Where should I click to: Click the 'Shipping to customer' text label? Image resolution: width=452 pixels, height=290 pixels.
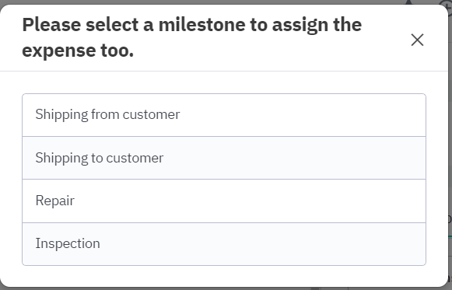[100, 158]
